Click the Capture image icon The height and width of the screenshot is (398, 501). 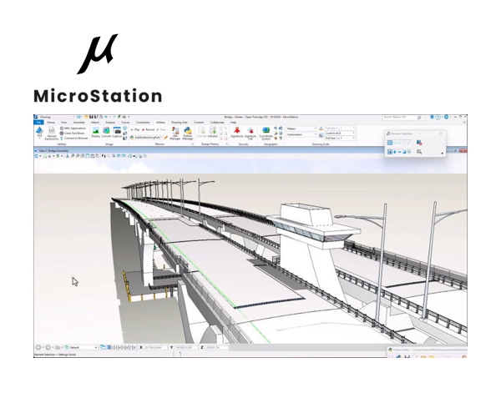coord(117,132)
